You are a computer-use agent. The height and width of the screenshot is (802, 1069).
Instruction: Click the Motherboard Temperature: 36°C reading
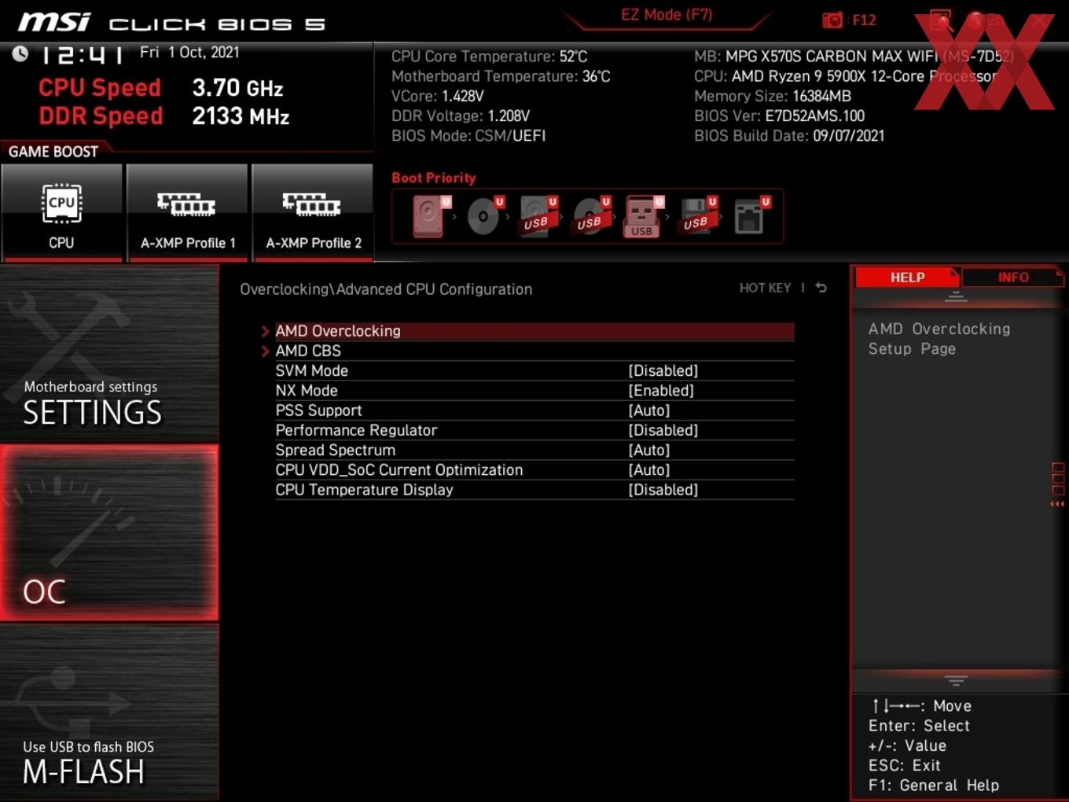point(501,76)
